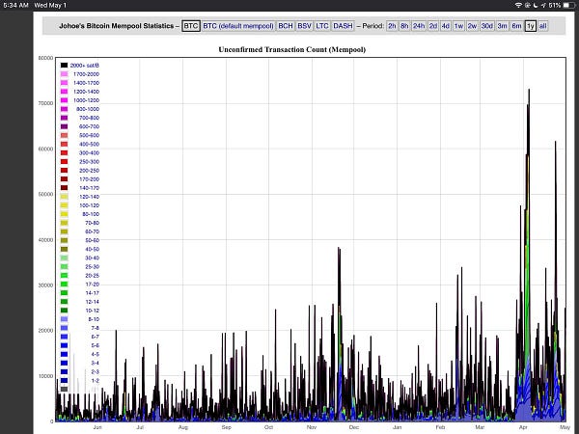Click the 10-12 dark green swatch
Image resolution: width=579 pixels, height=434 pixels.
click(65, 311)
